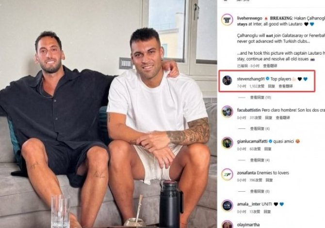Open olayimartha profile avatar

point(227,225)
